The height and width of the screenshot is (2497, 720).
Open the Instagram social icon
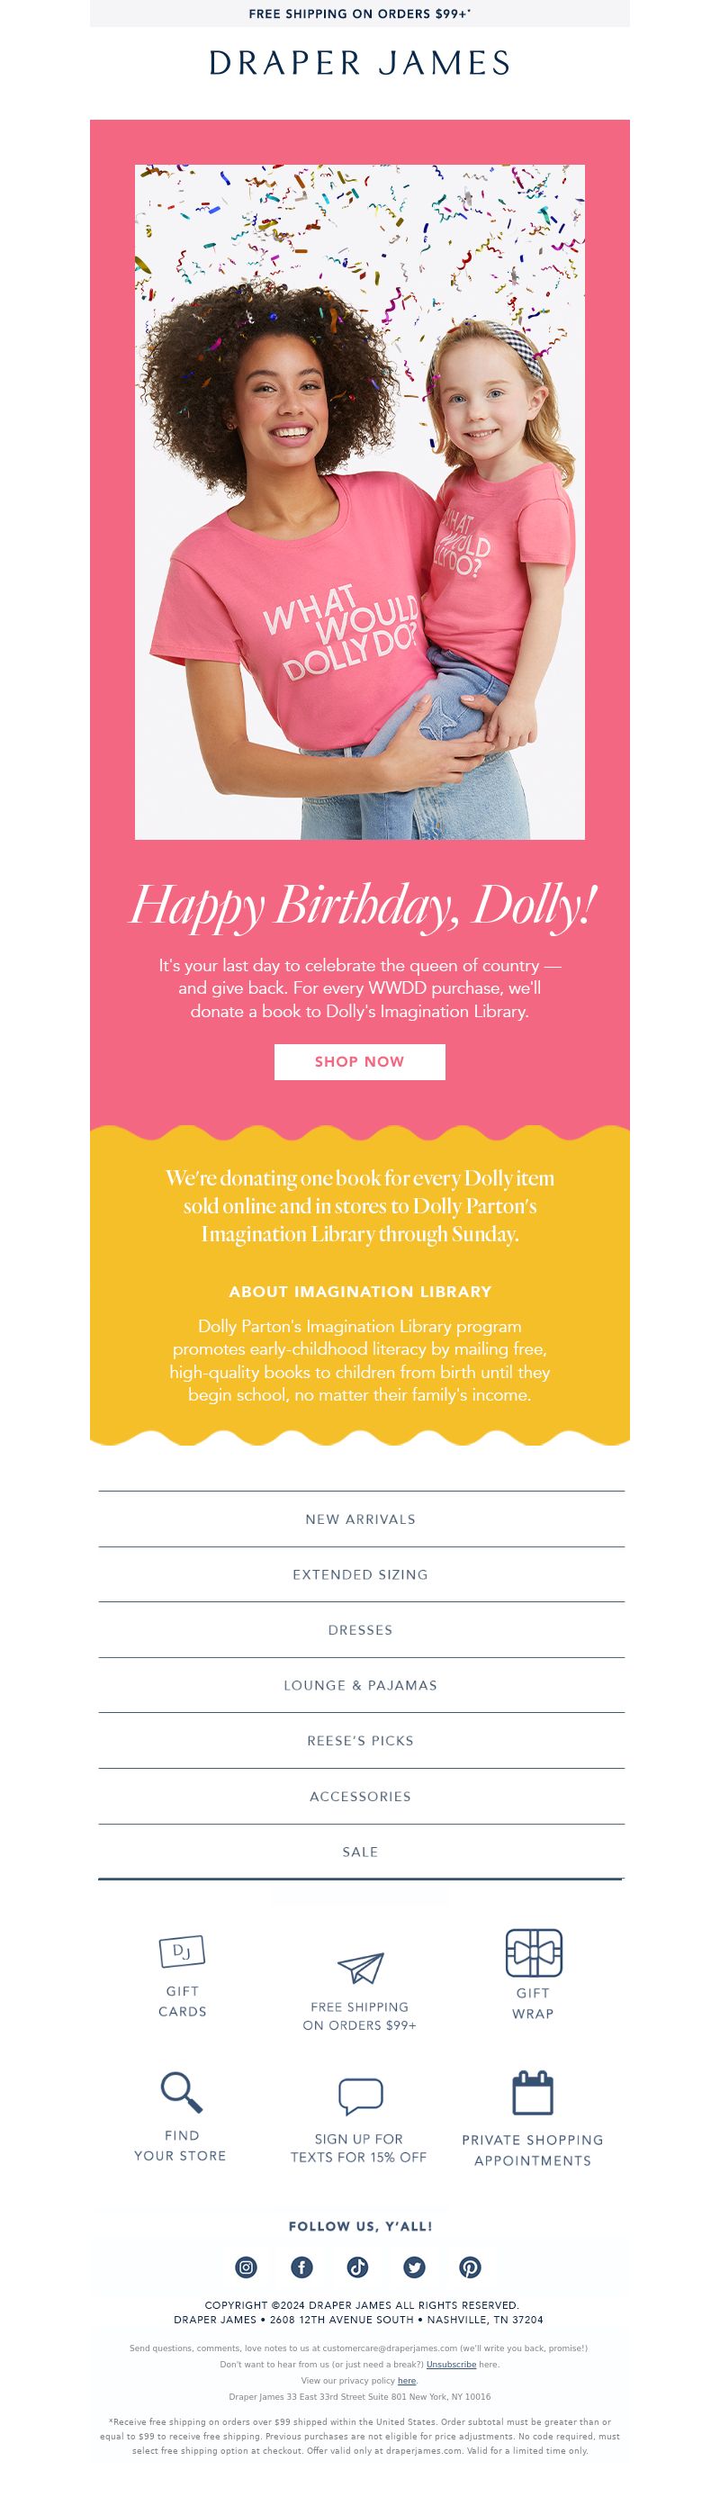(247, 2267)
